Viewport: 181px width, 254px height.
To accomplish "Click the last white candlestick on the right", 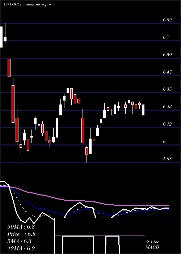I will pos(143,110).
